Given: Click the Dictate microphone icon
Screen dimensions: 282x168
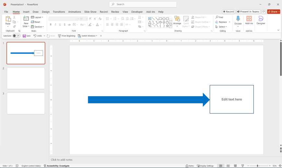Looking at the screenshot, I should point(238,19).
